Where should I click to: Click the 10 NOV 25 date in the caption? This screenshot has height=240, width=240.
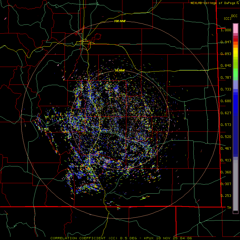167,238
